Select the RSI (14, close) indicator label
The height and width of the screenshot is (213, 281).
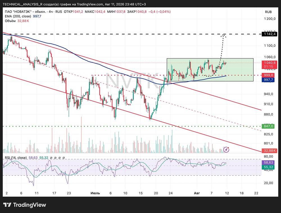(x=16, y=158)
